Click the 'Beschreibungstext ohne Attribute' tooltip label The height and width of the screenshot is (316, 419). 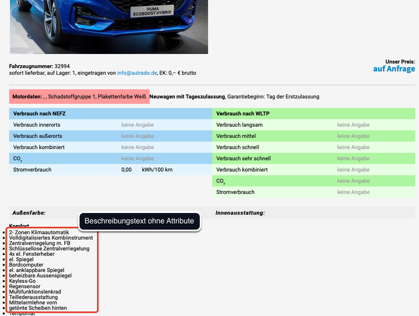(x=139, y=221)
